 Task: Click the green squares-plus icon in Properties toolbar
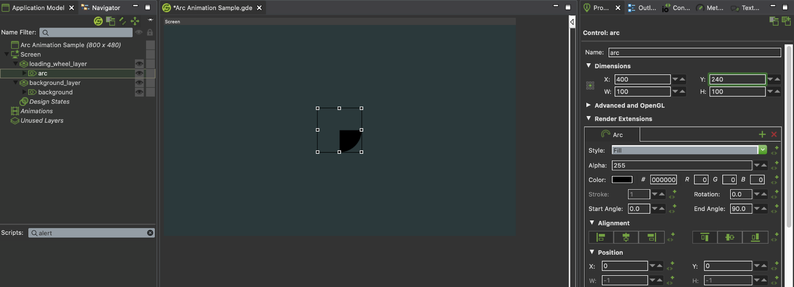click(786, 21)
